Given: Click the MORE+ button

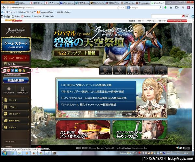Looking at the screenshot, I should [129, 114].
